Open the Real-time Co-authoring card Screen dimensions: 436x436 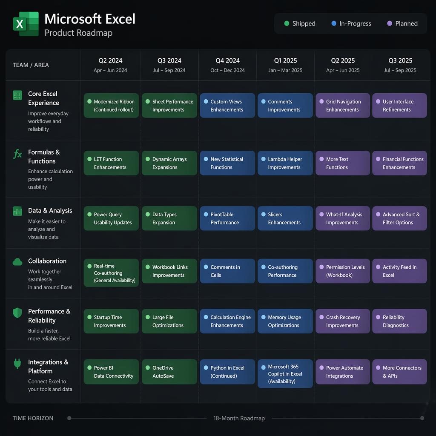[x=111, y=273]
